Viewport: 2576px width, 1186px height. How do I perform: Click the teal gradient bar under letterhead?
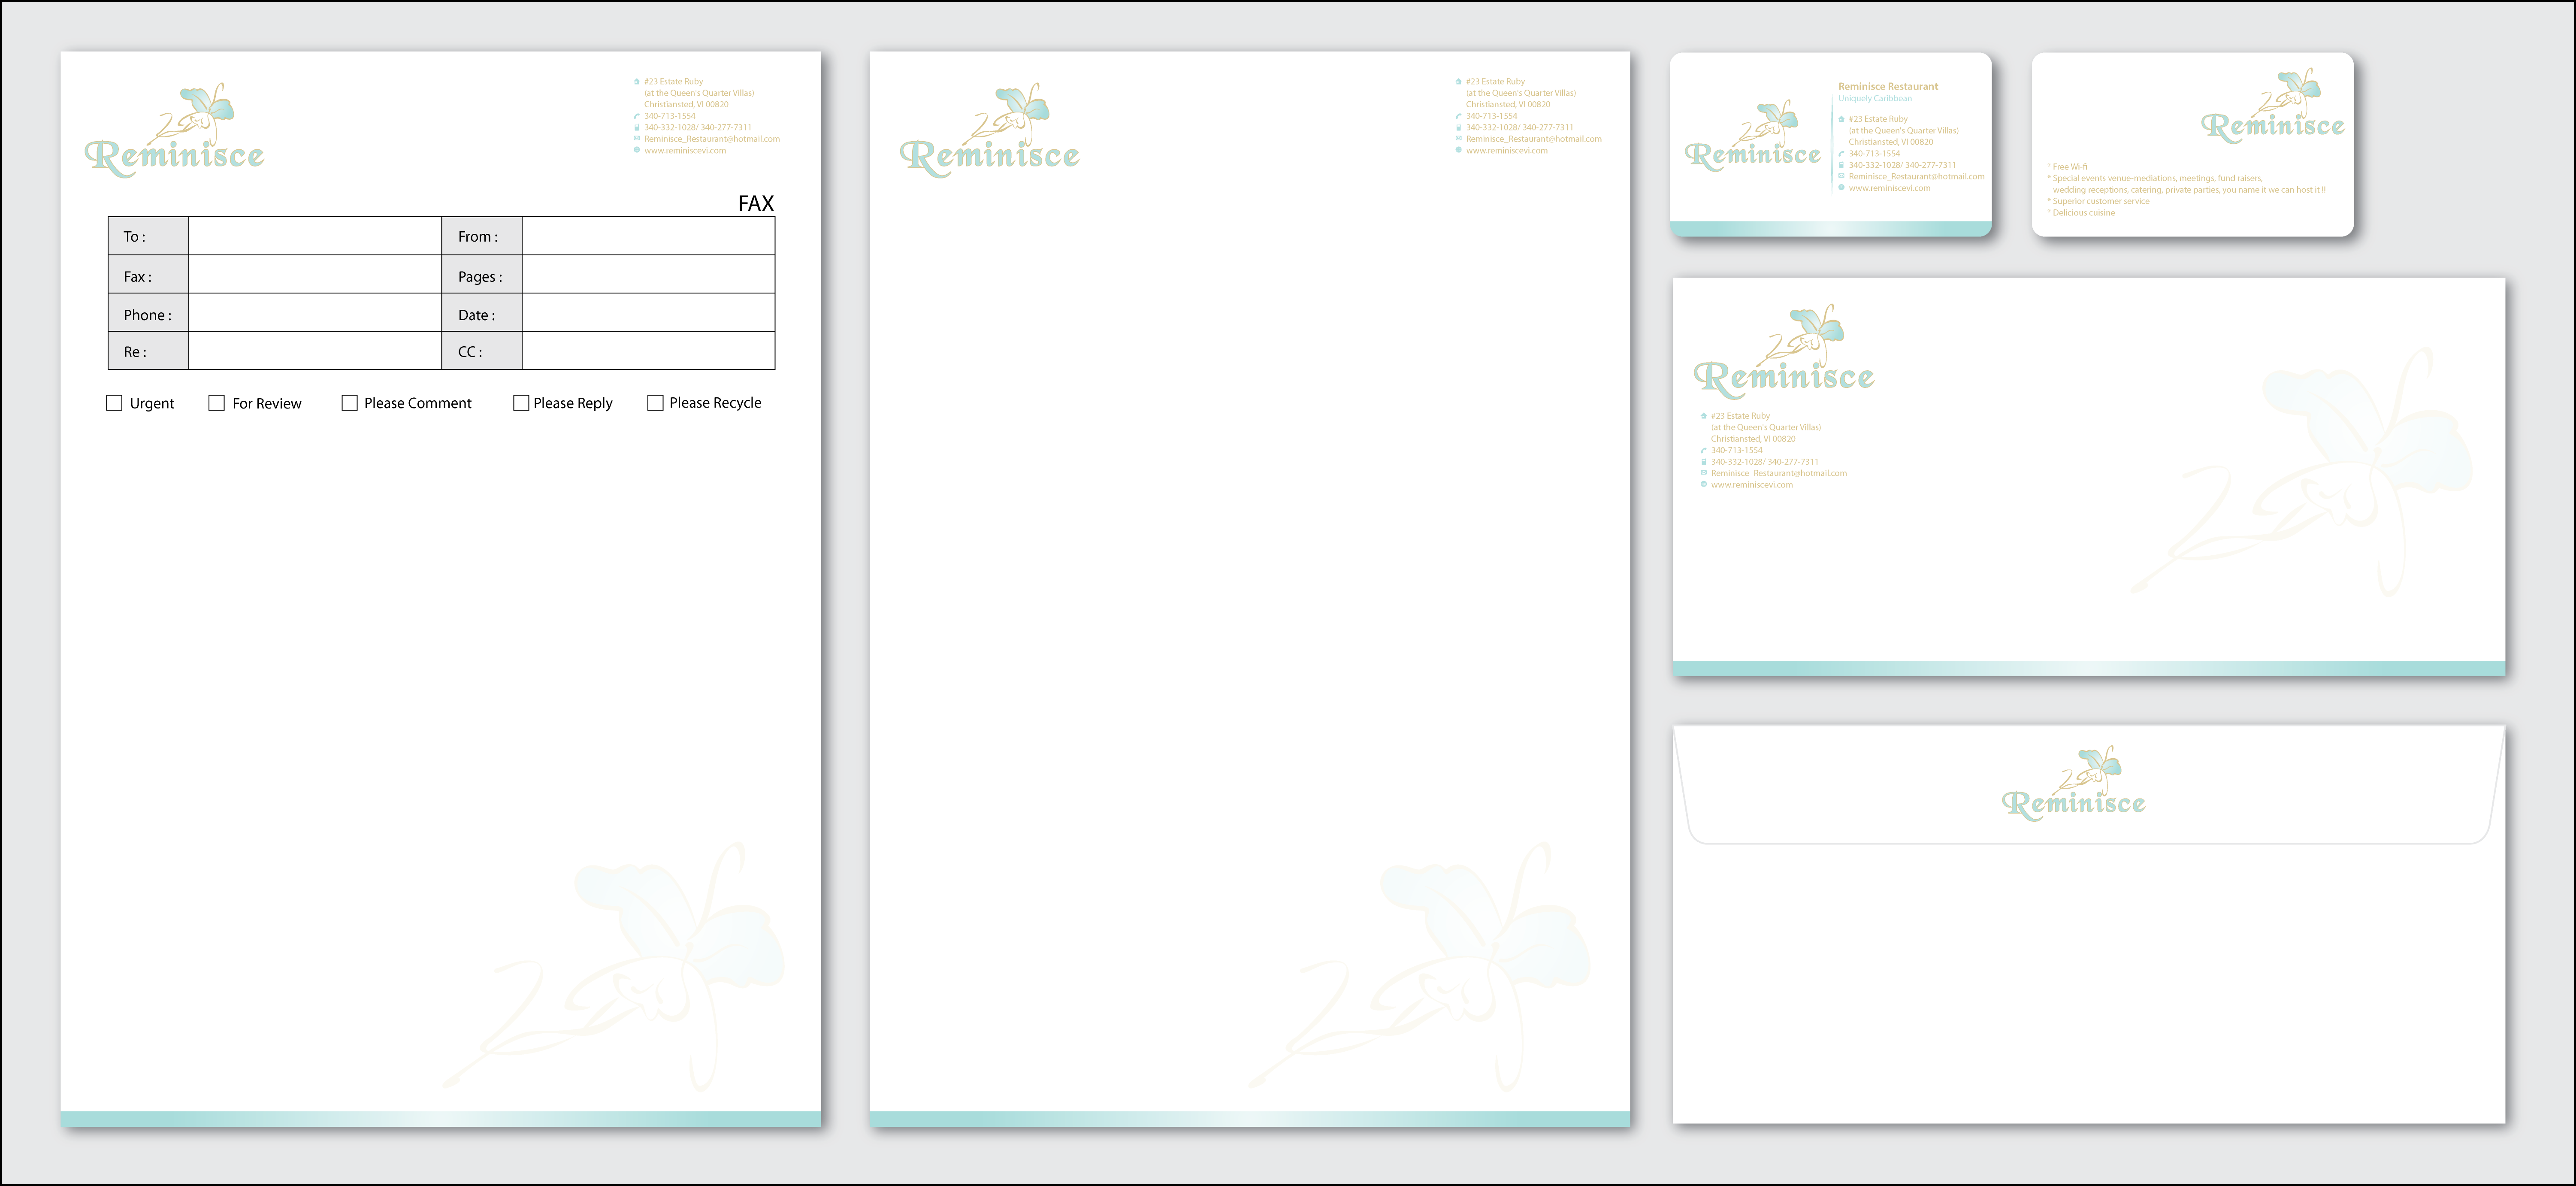1249,1119
